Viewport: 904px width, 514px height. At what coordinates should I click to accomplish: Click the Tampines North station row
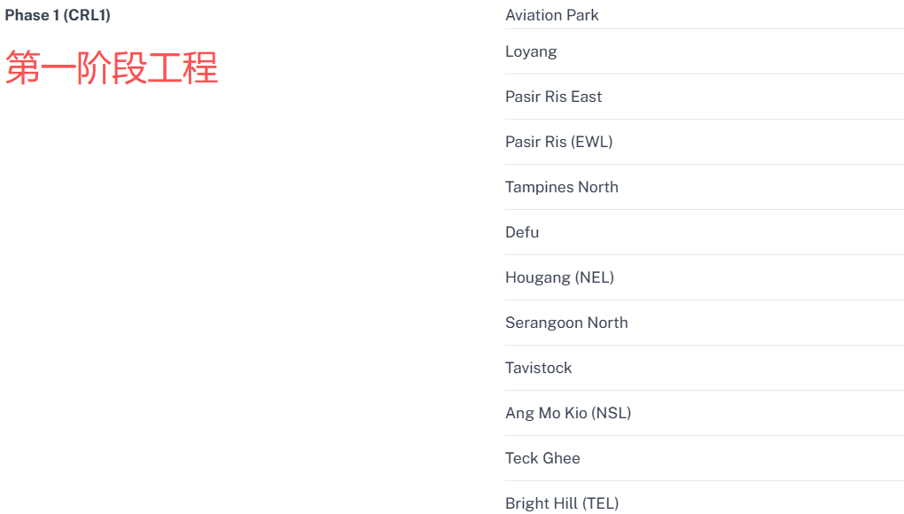705,187
